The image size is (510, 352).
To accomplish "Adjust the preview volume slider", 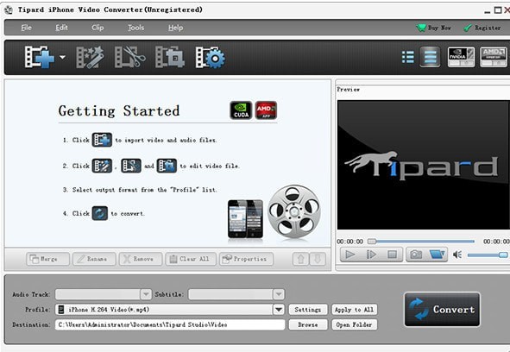I will coord(488,255).
